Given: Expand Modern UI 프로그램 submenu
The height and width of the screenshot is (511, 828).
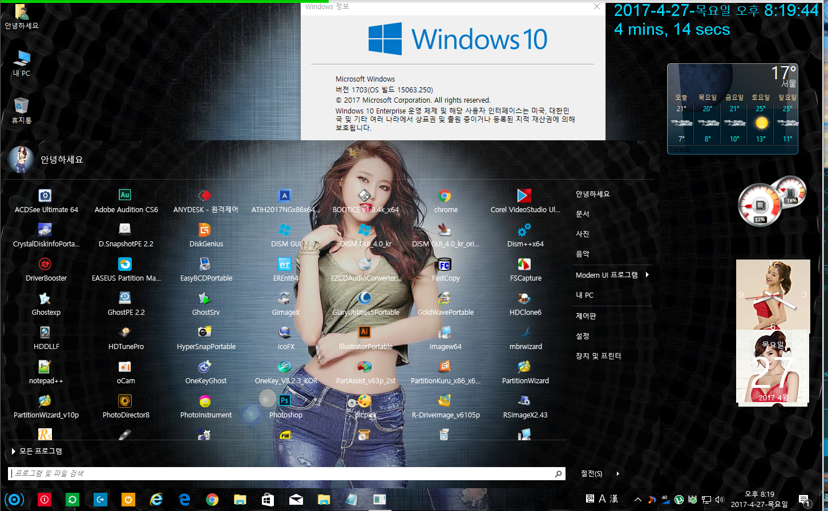Looking at the screenshot, I should [613, 275].
